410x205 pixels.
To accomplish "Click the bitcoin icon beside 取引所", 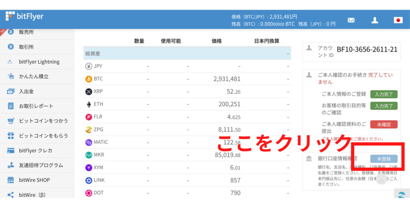I will [x=11, y=47].
